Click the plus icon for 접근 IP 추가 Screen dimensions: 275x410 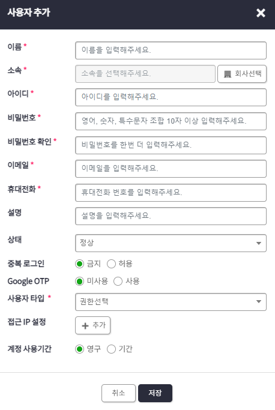tap(85, 326)
